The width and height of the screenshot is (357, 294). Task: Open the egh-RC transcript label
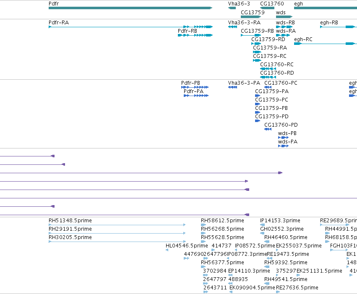point(303,39)
